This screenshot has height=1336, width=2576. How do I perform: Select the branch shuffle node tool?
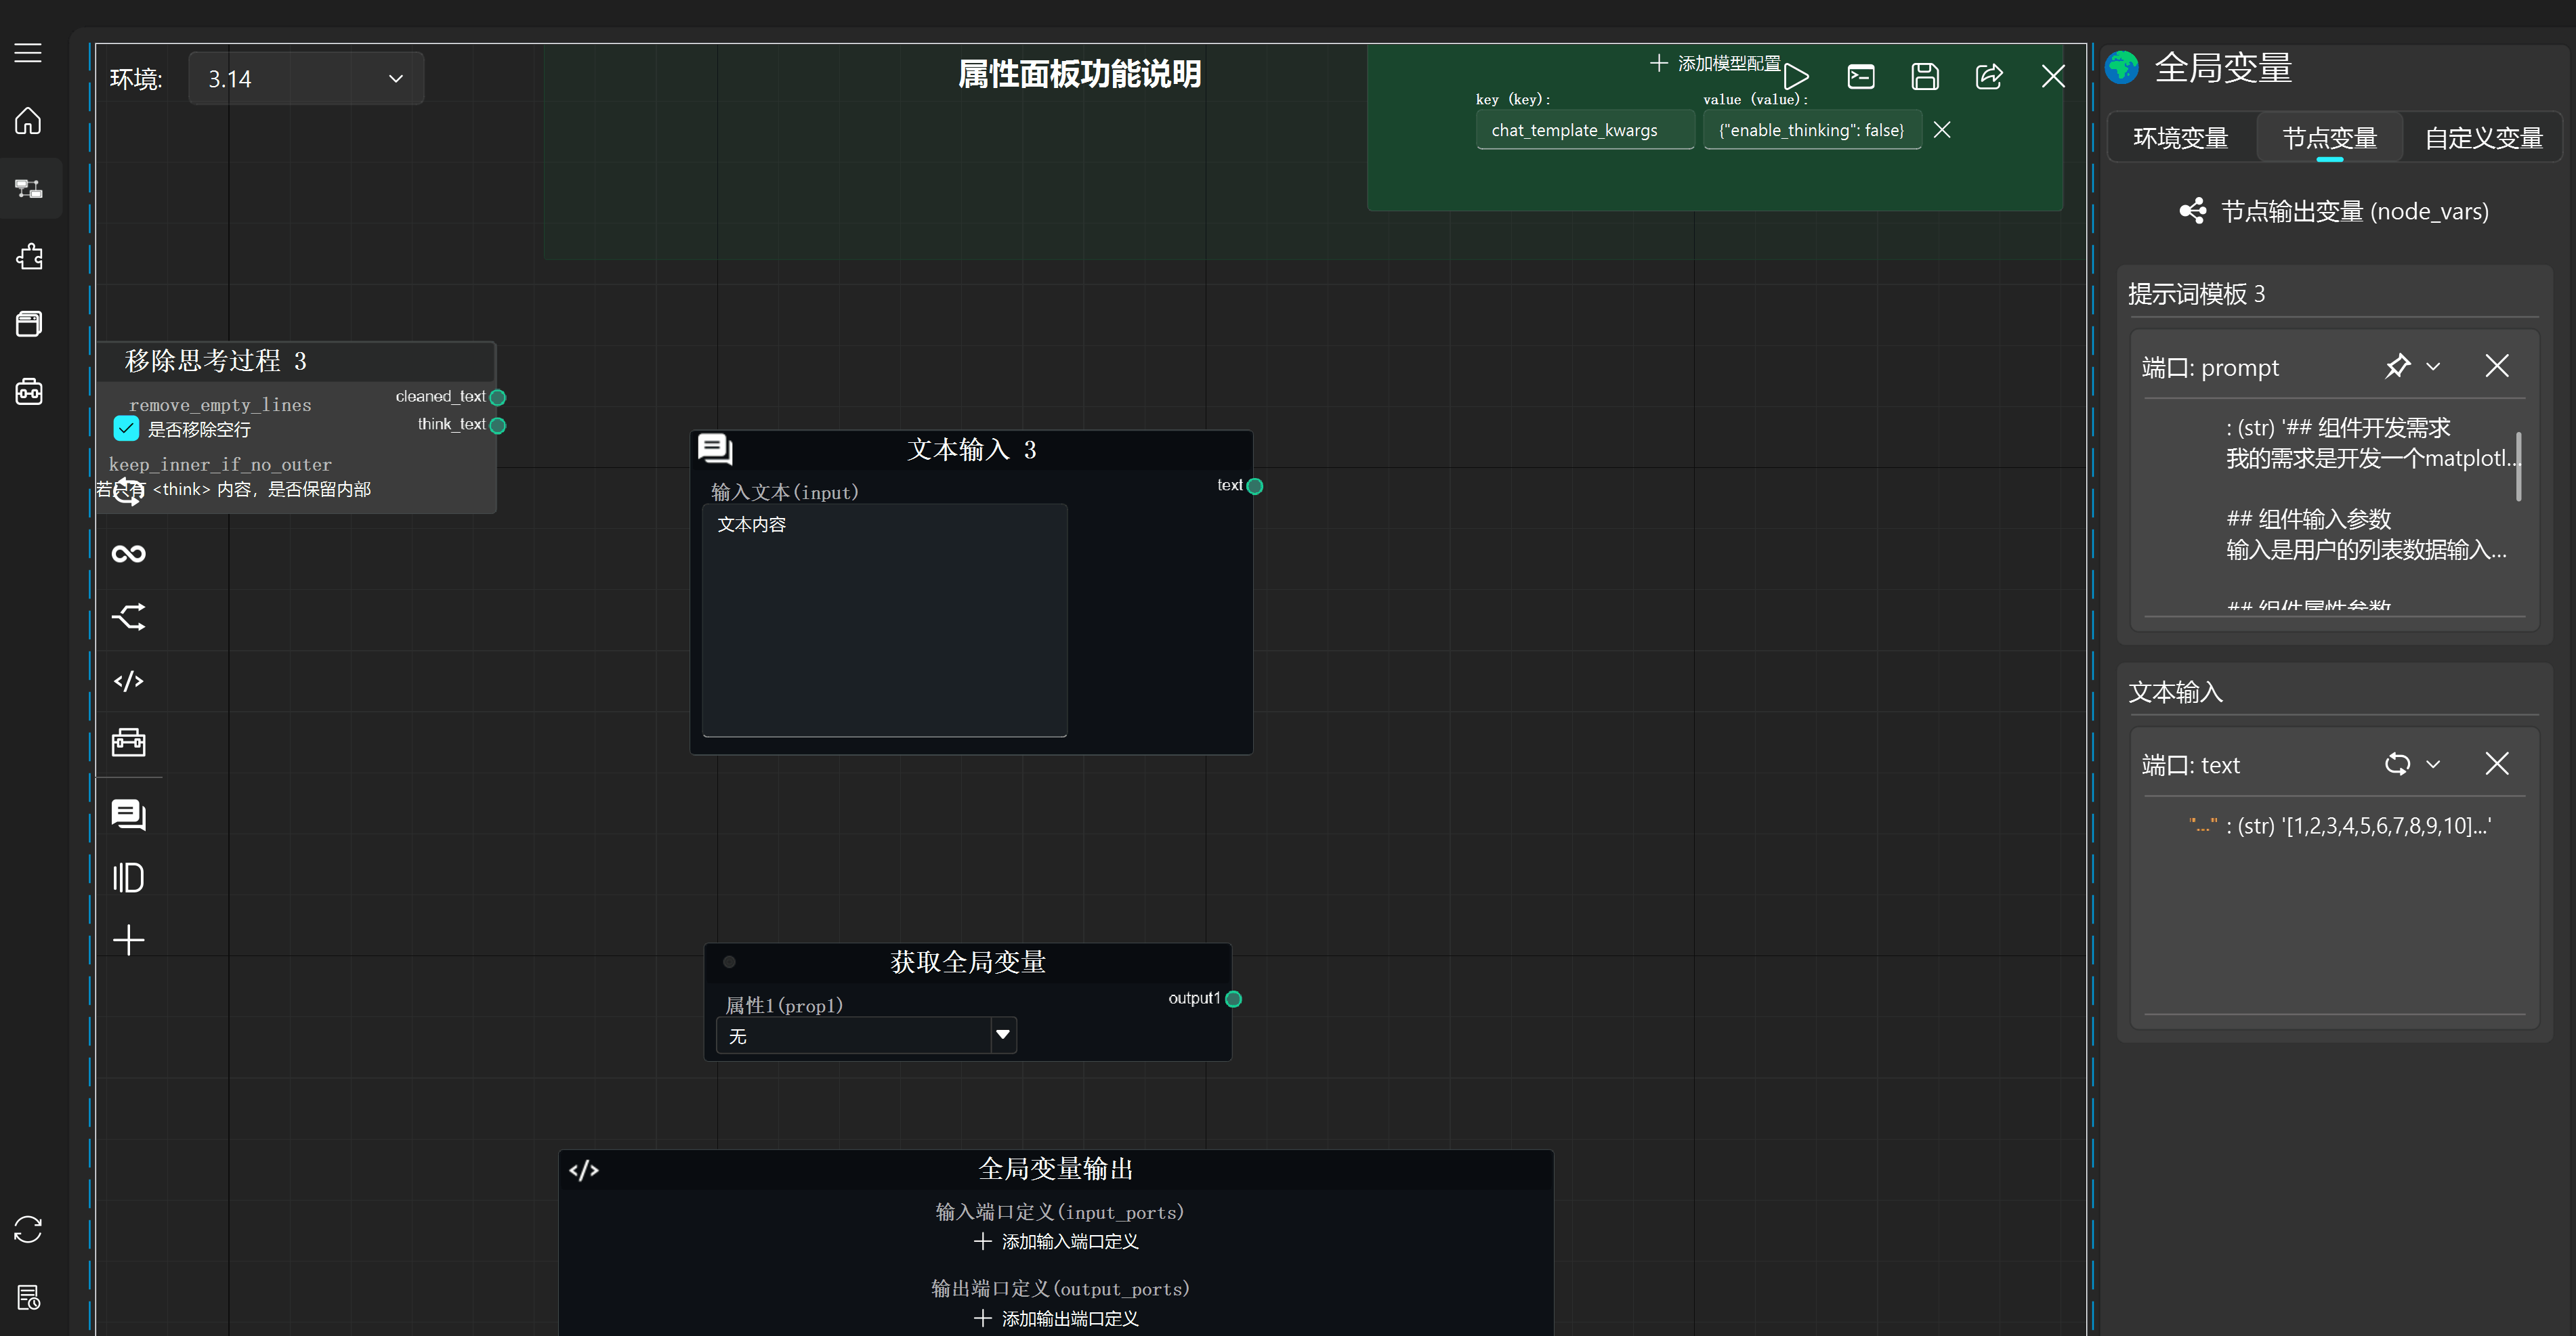(129, 617)
